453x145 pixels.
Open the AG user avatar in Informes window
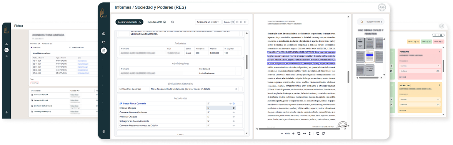(382, 8)
